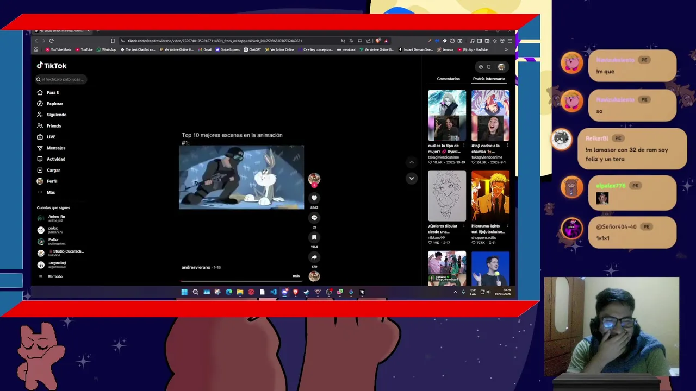
Task: Go to the previous video arrow
Action: pos(412,162)
